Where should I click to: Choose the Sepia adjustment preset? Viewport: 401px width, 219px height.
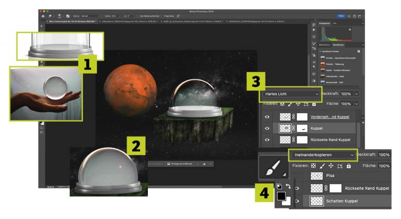(x=332, y=76)
